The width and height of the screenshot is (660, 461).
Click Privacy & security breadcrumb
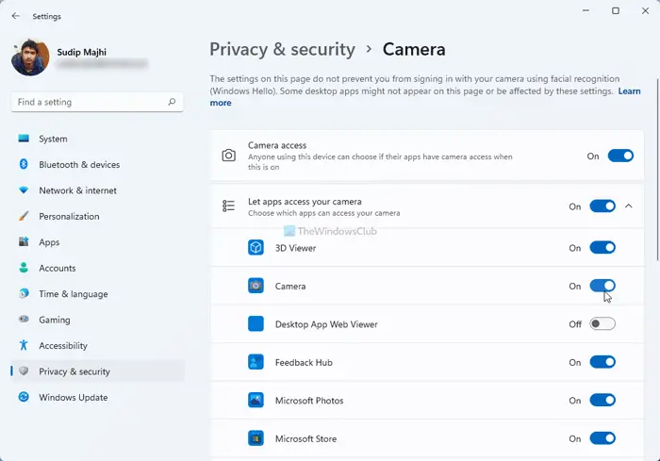(283, 49)
